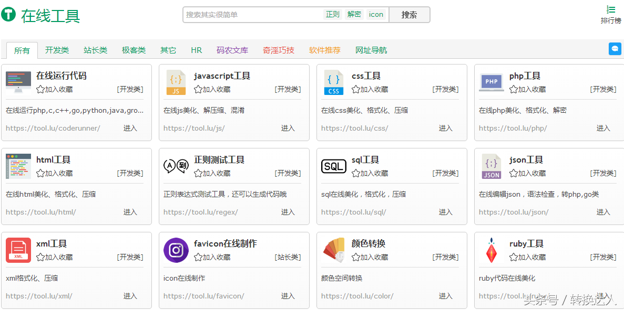
Task: Switch to the 开发类 tab
Action: [x=57, y=50]
